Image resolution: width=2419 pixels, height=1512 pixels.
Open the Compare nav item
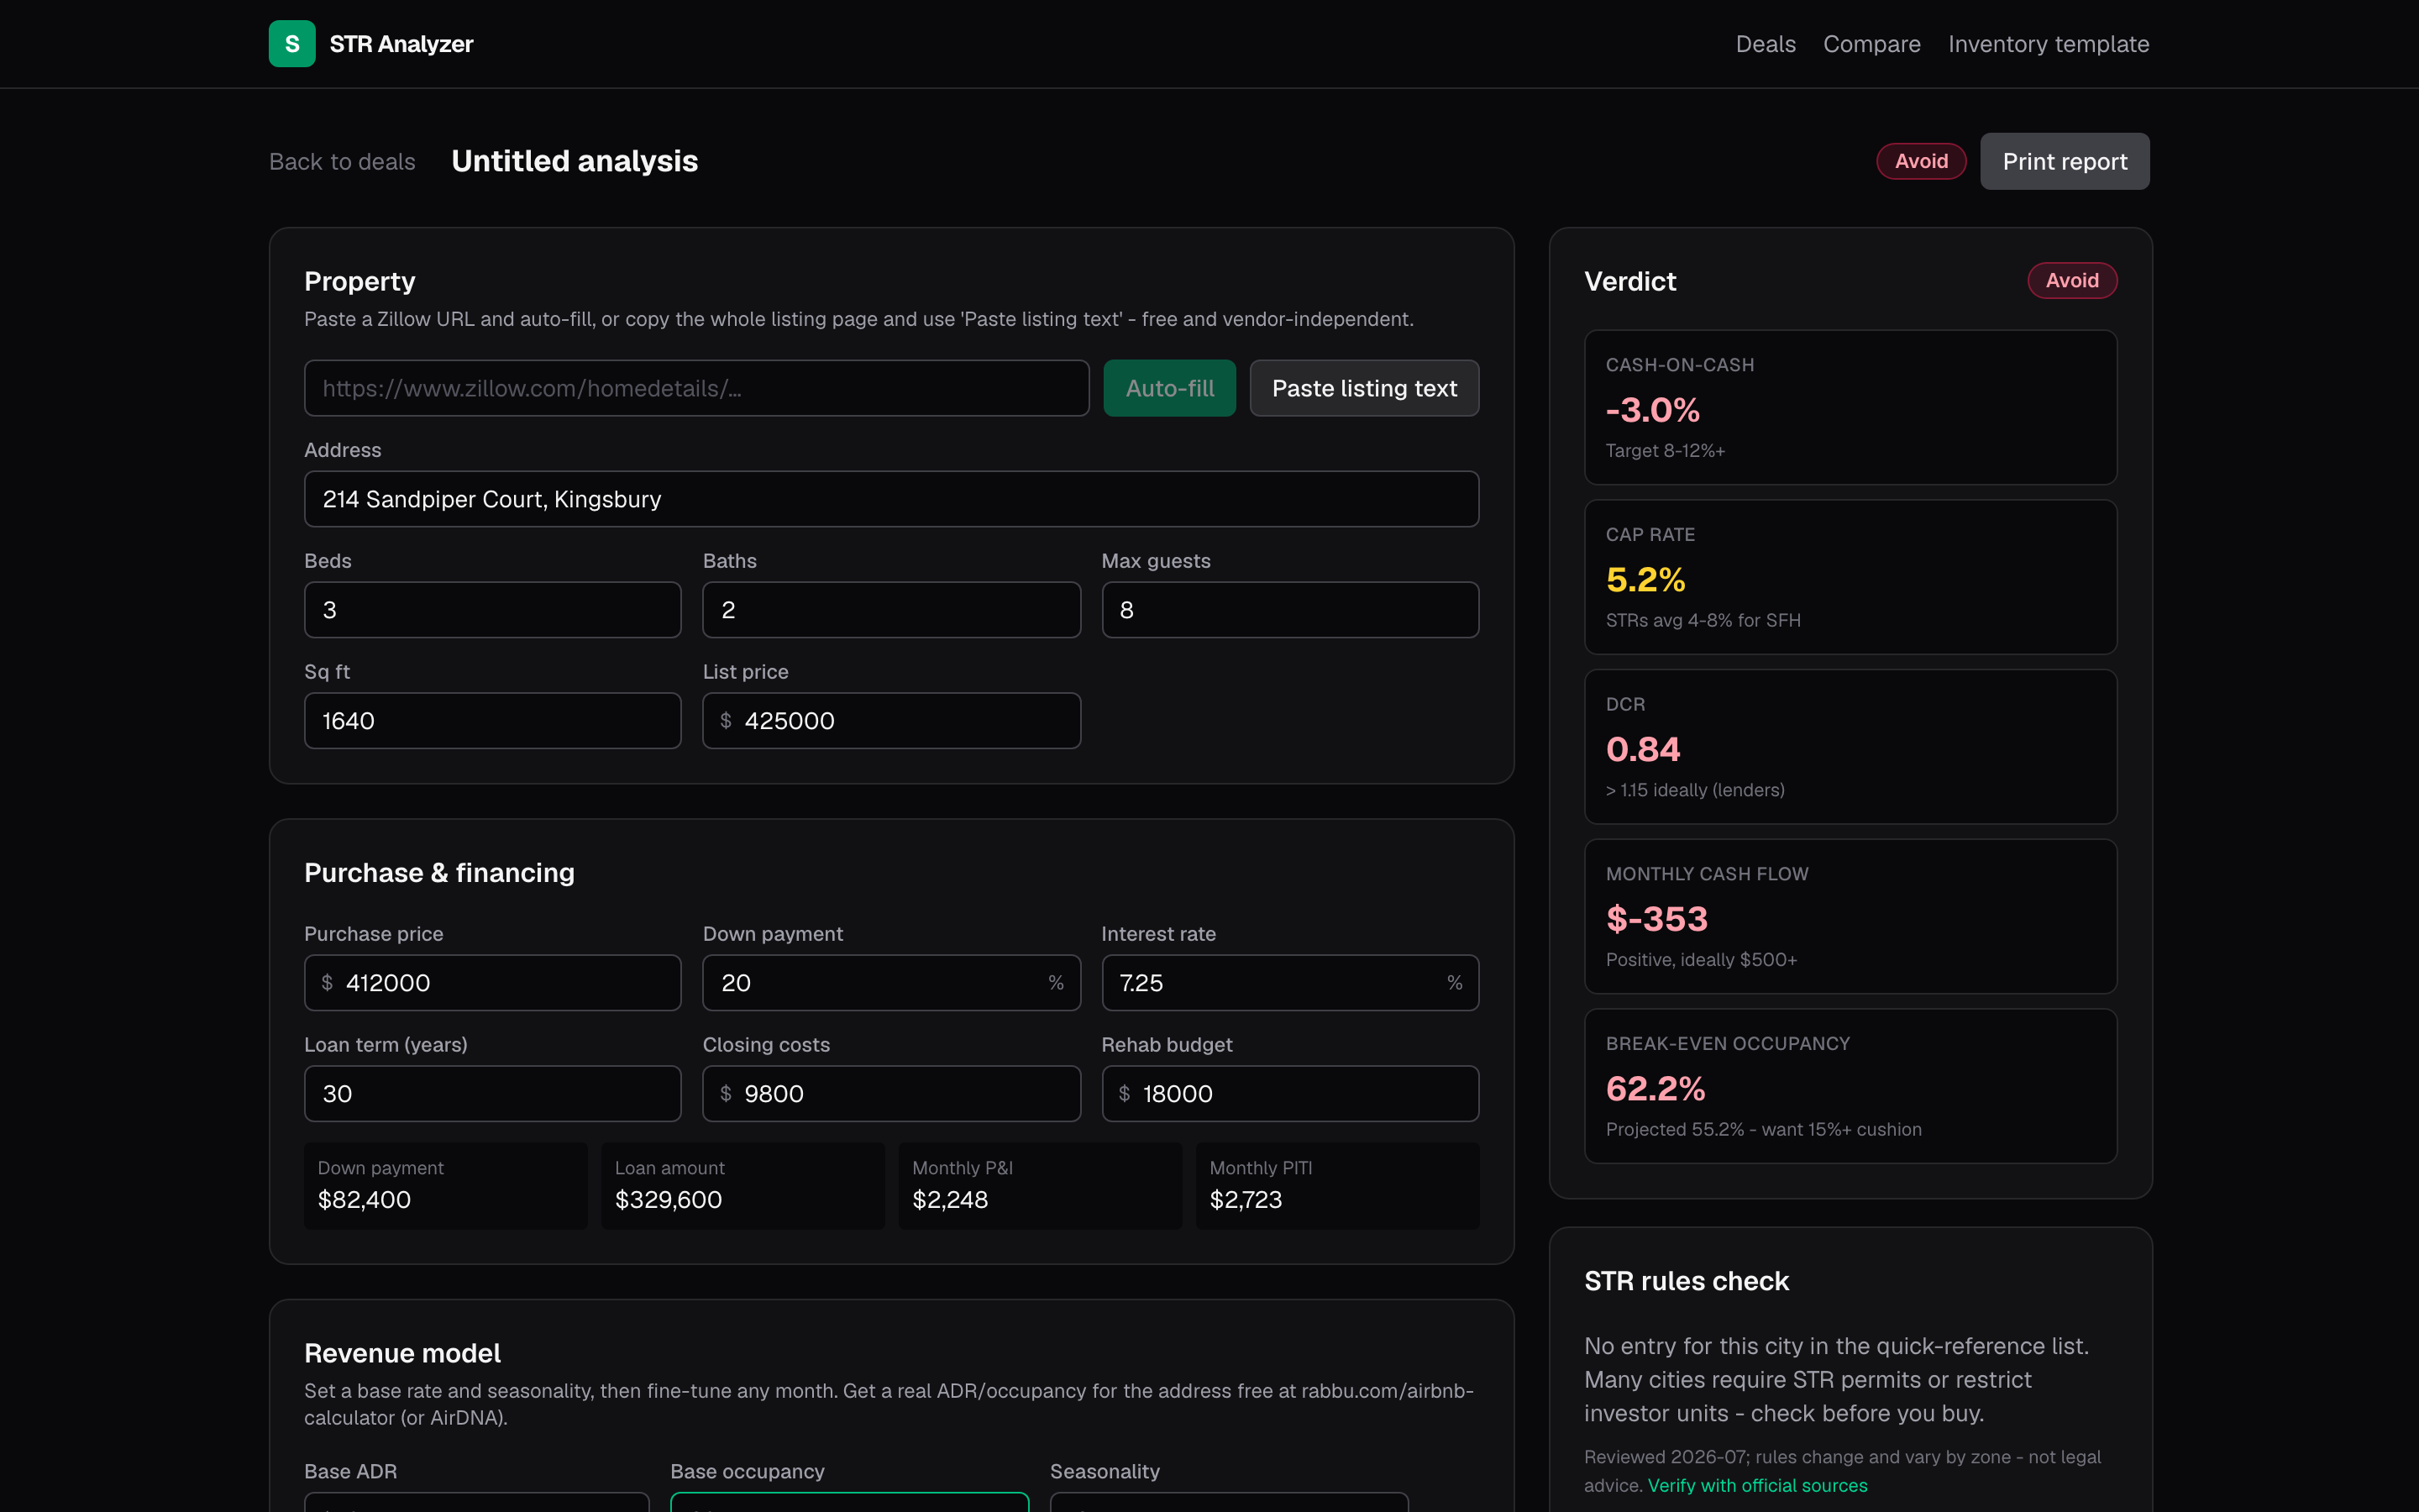click(x=1871, y=44)
